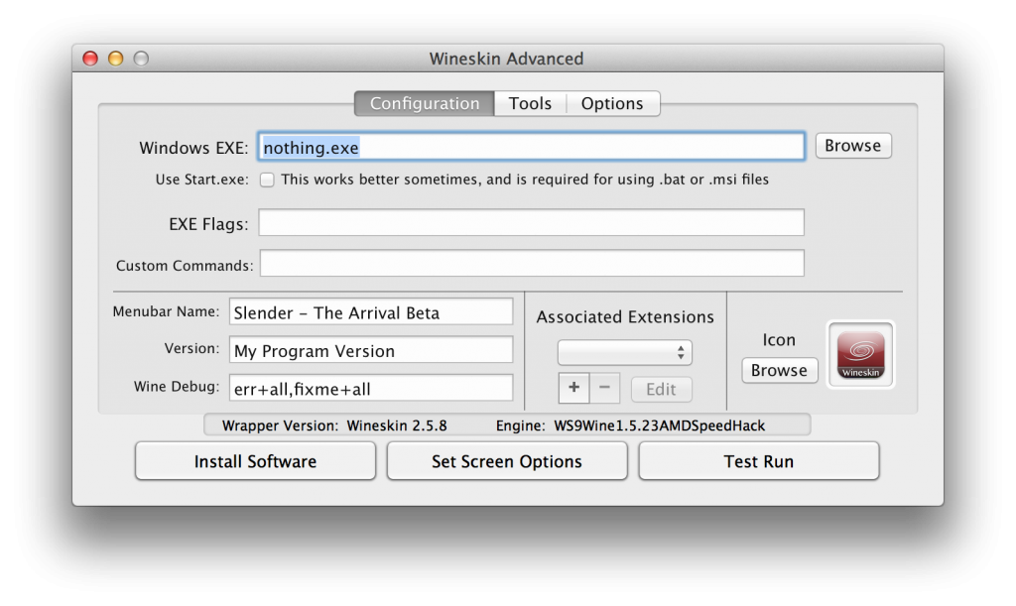Minimize the Wineskin Advanced window
1016x606 pixels.
[x=115, y=59]
